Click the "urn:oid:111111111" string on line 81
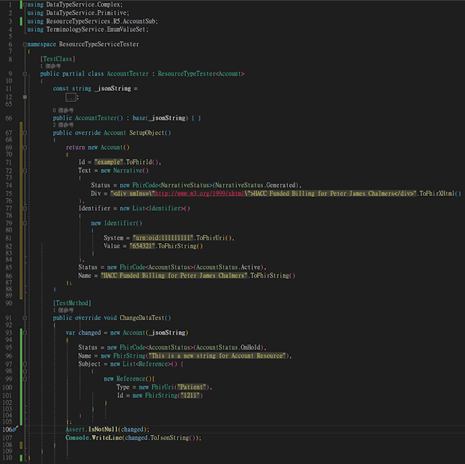 click(163, 238)
